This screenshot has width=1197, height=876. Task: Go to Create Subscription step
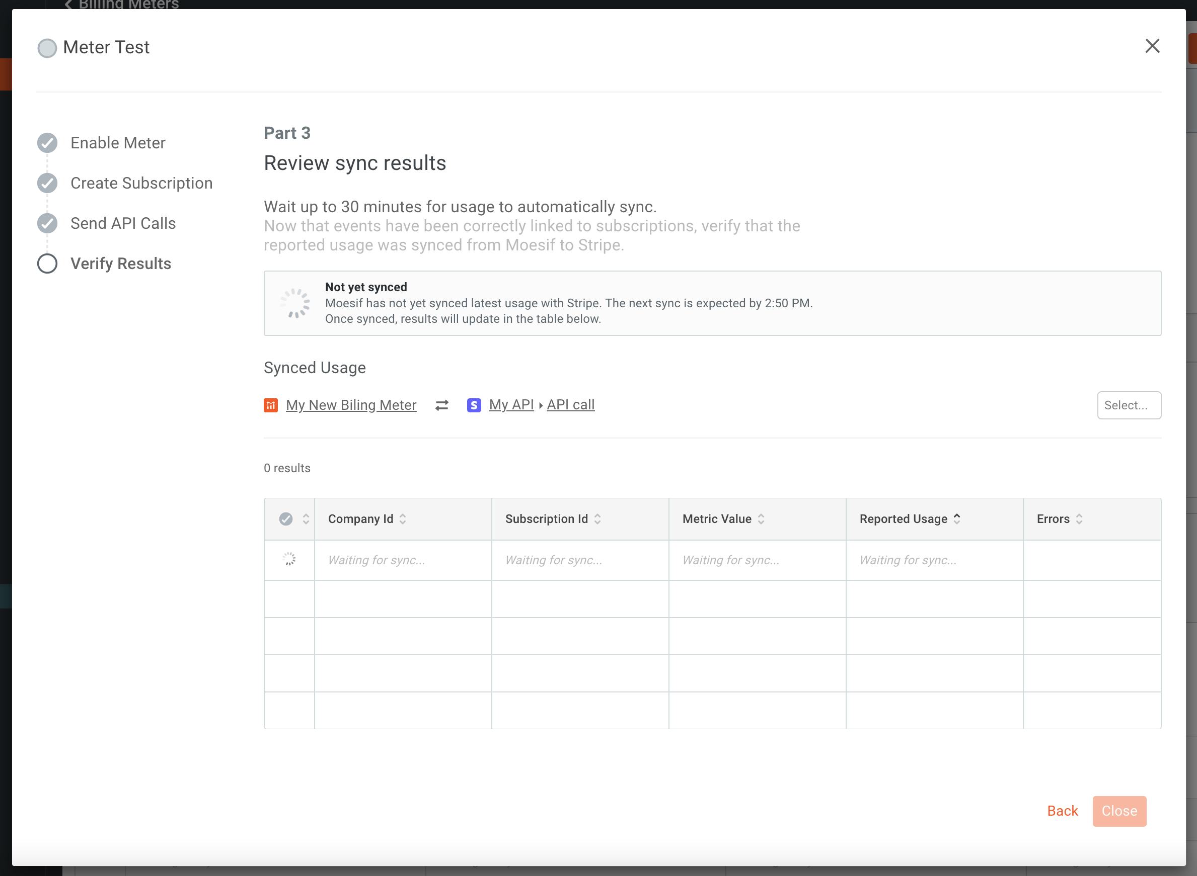(x=141, y=183)
